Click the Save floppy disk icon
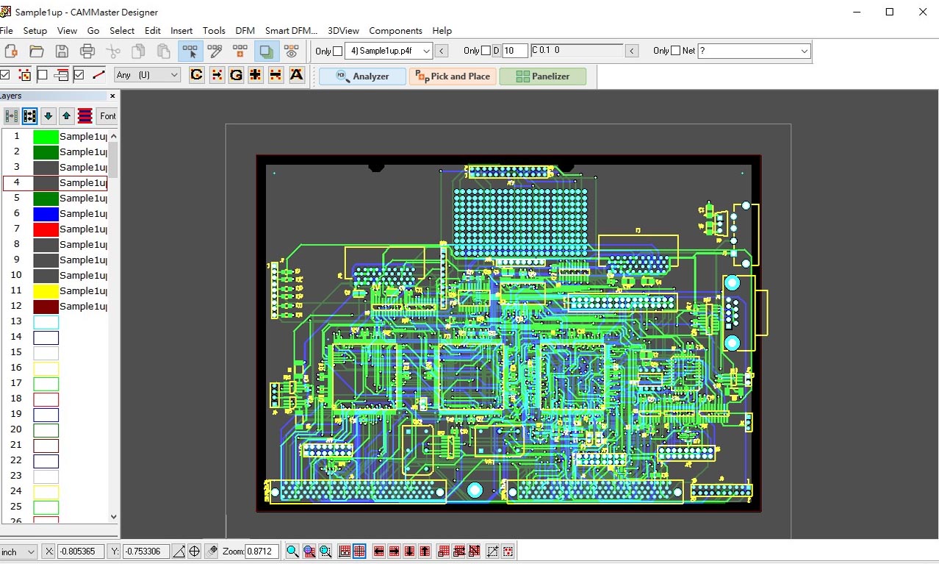 62,51
